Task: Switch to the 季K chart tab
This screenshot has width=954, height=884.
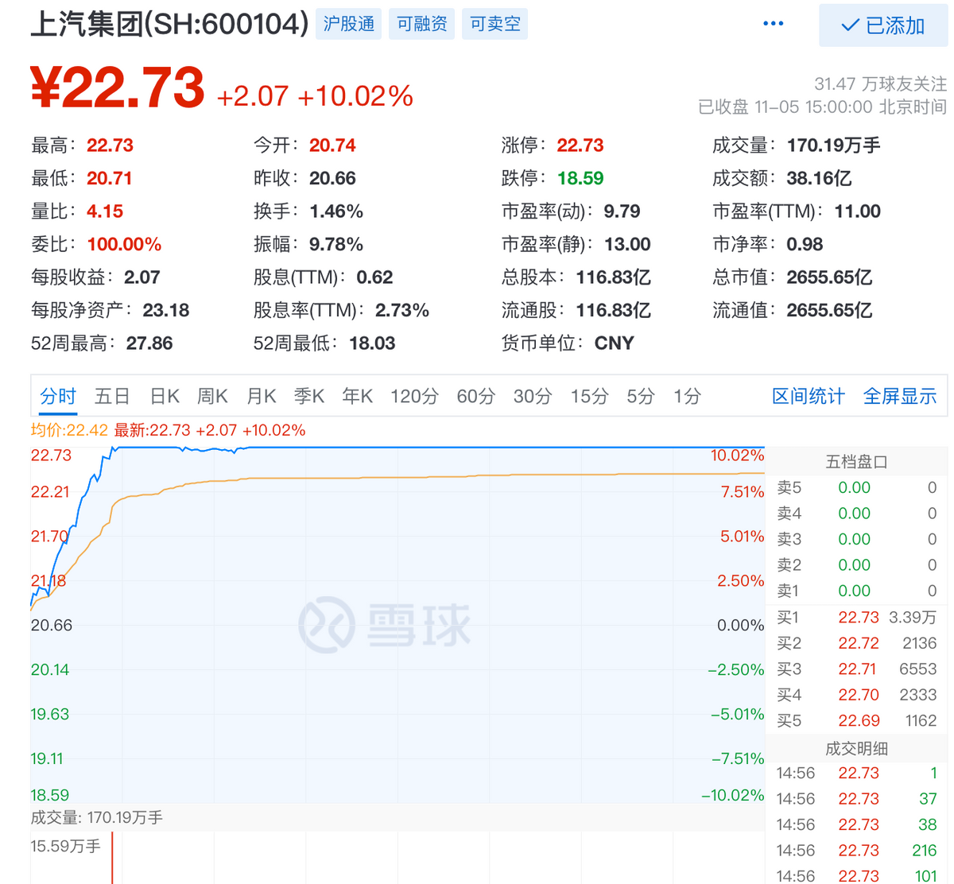Action: (x=308, y=396)
